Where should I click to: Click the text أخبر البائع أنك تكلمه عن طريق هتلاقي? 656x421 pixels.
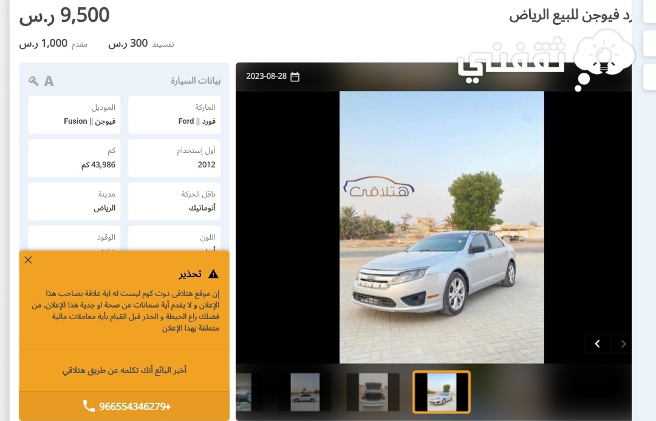[125, 370]
